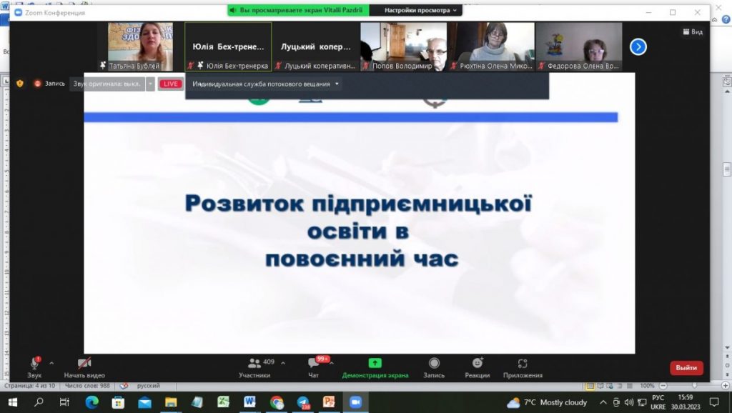This screenshot has width=732, height=413.
Task: Leave the meeting with the Выйти button
Action: tap(686, 368)
